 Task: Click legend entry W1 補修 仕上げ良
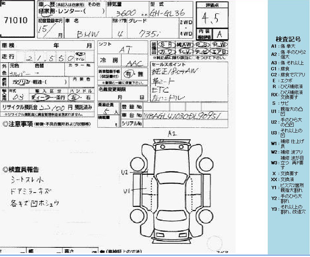pyautogui.click(x=287, y=144)
